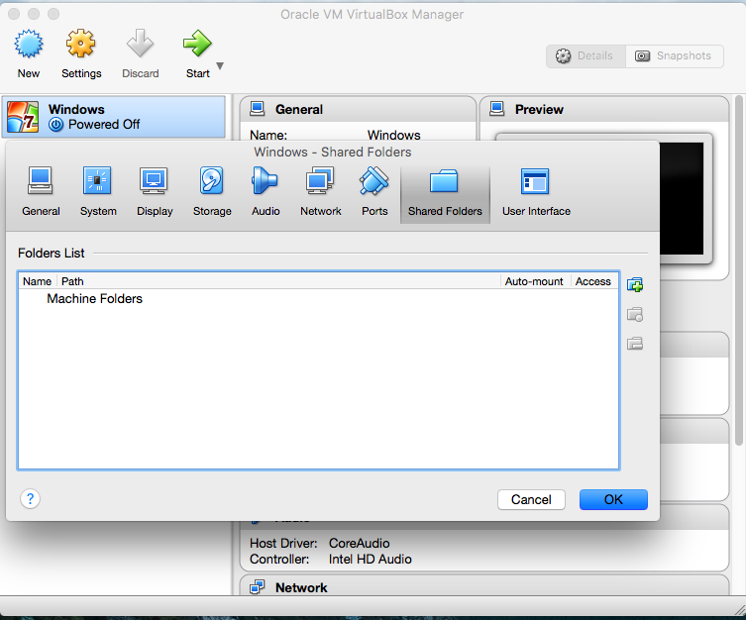Click the Preview section monitor icon
The width and height of the screenshot is (746, 620).
pyautogui.click(x=496, y=109)
